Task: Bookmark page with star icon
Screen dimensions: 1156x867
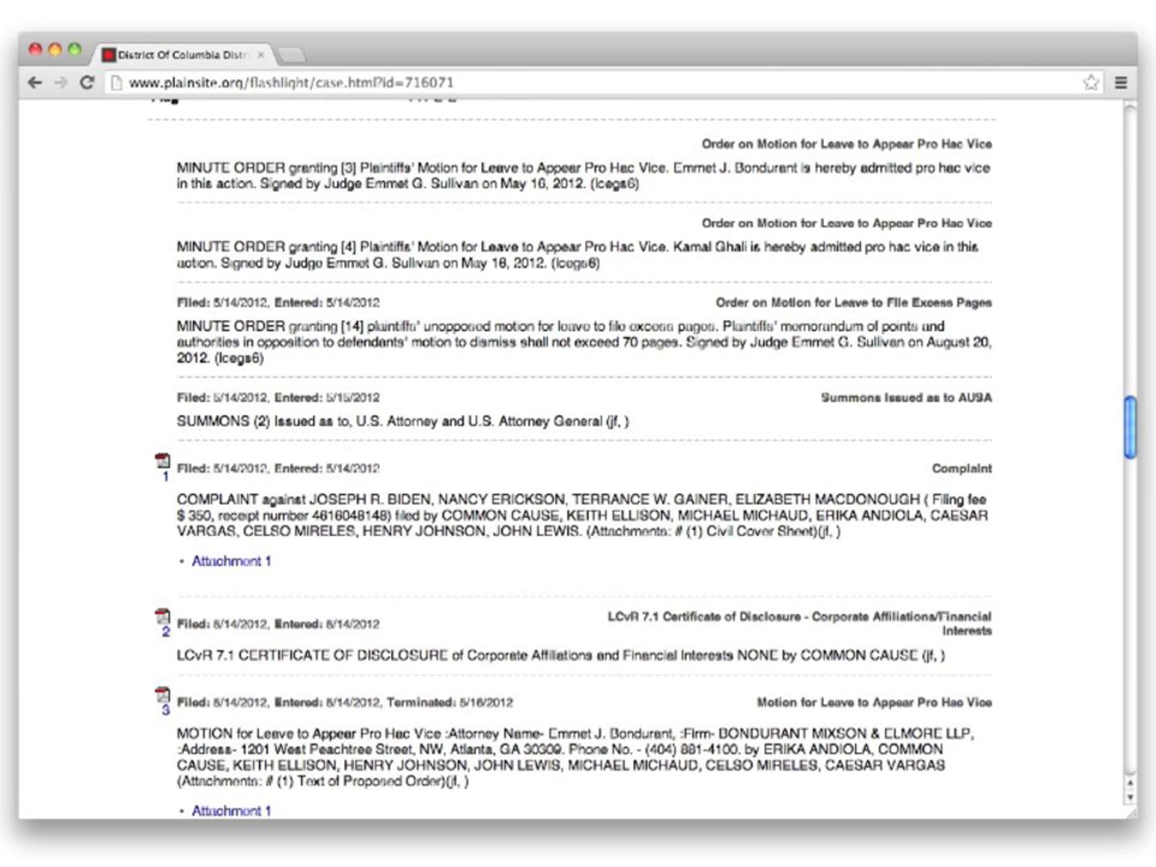Action: click(x=1090, y=82)
